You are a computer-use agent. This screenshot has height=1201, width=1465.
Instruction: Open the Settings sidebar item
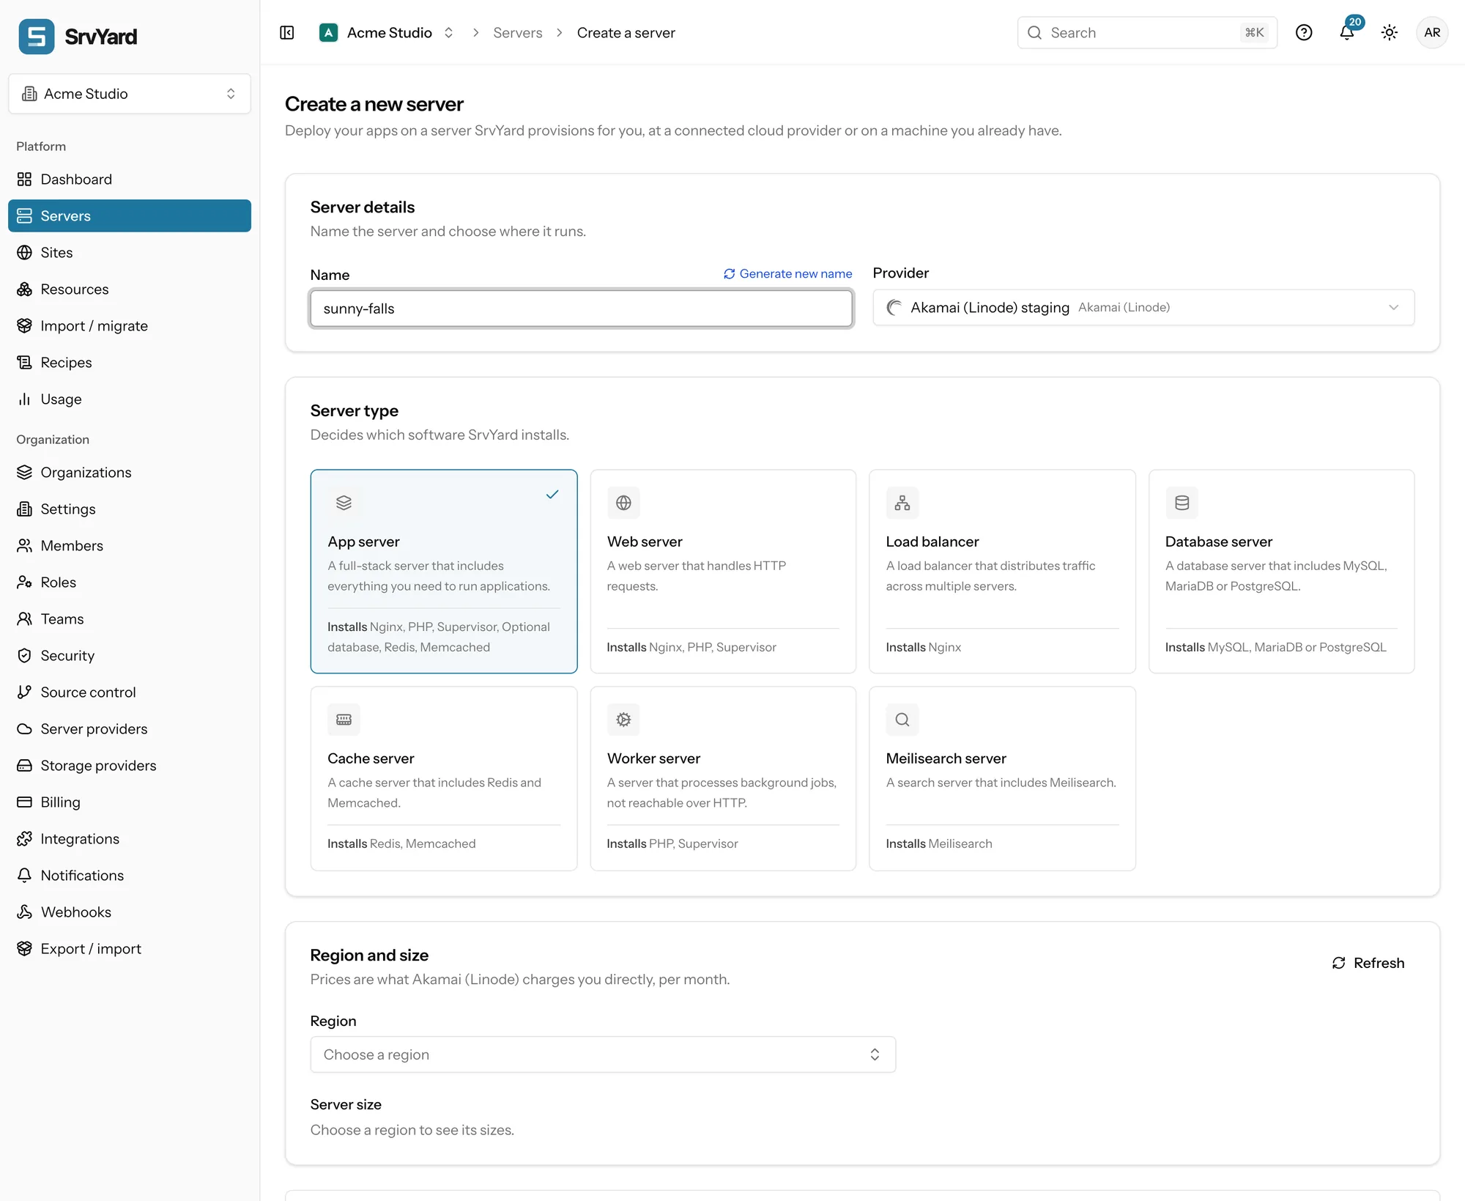click(130, 509)
